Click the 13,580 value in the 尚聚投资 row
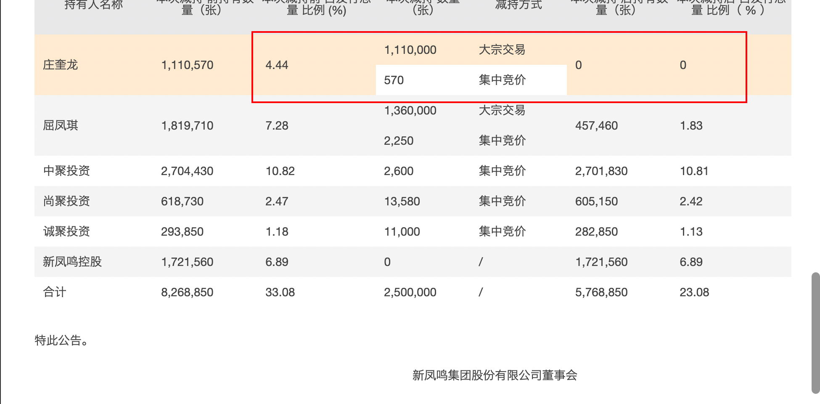 pos(402,201)
